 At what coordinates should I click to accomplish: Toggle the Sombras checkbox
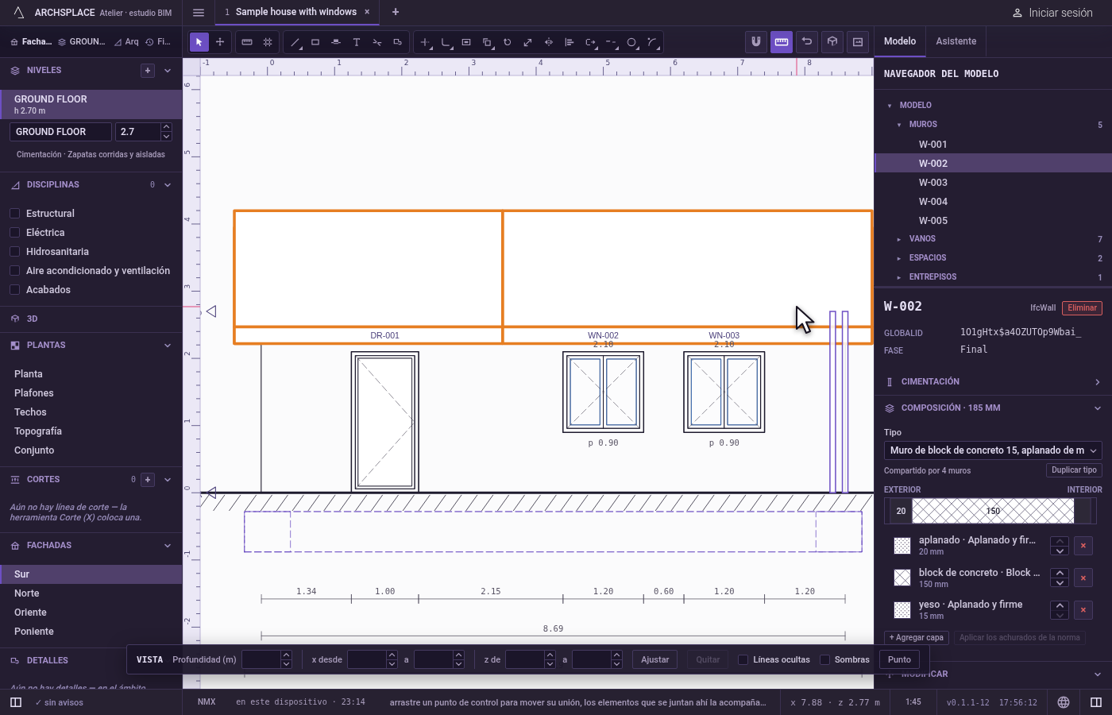point(825,659)
